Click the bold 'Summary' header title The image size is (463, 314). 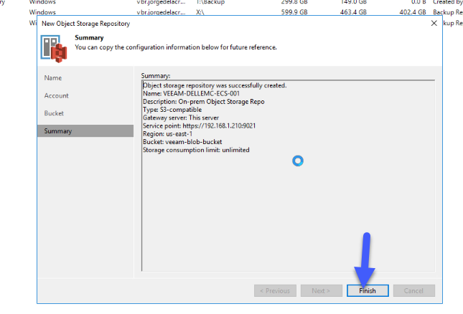pyautogui.click(x=89, y=38)
